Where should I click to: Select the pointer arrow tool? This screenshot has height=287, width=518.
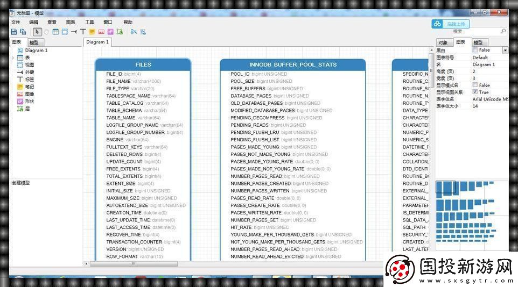[x=37, y=32]
